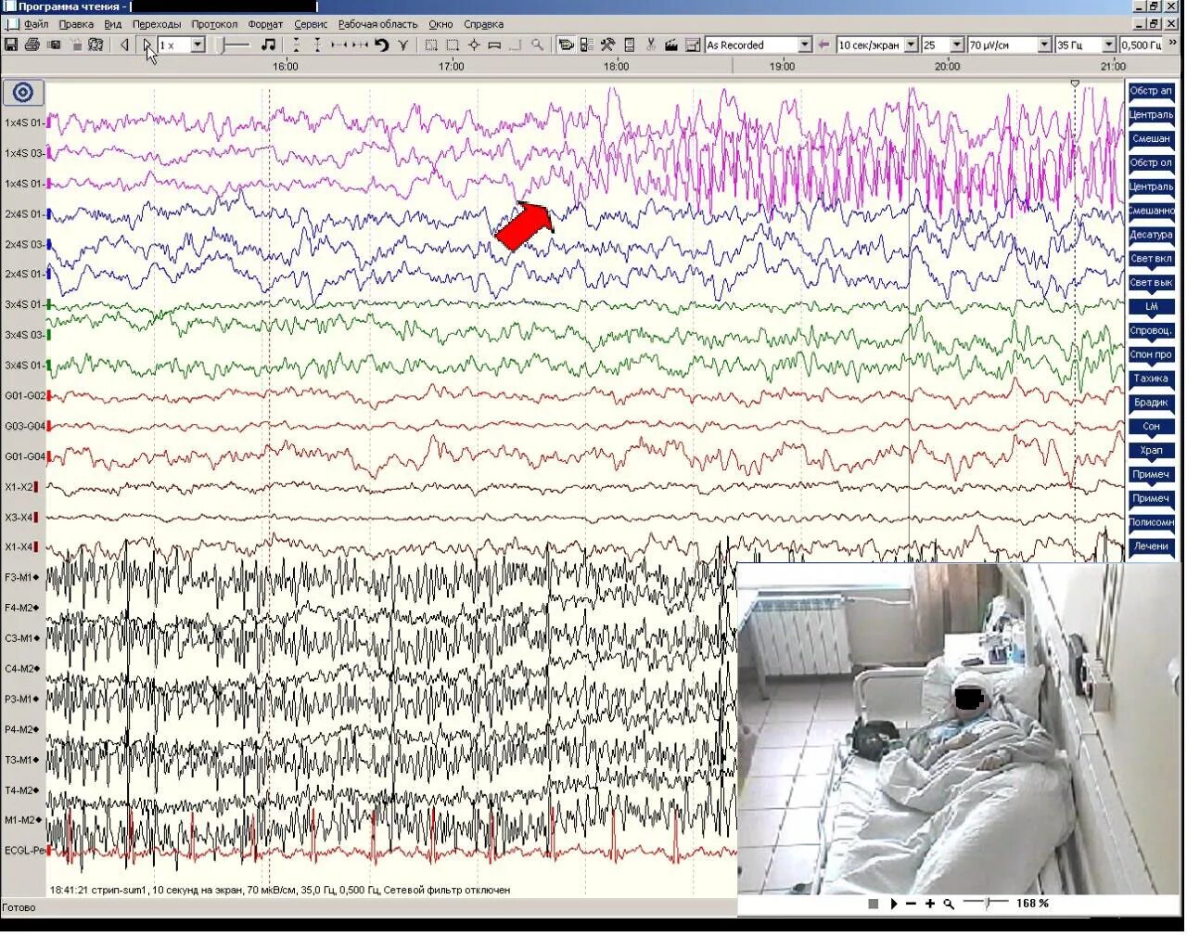Click the scissors cut icon
Viewport: 1187px width, 950px height.
coord(650,45)
